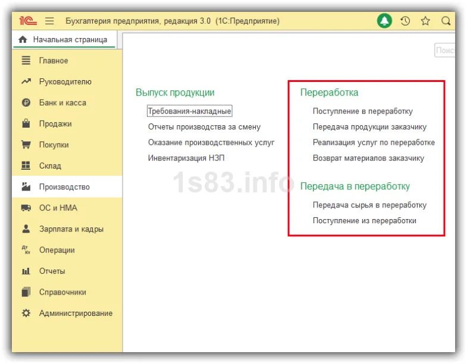This screenshot has width=467, height=364.
Task: Click the search magnifier icon in header
Action: [446, 21]
